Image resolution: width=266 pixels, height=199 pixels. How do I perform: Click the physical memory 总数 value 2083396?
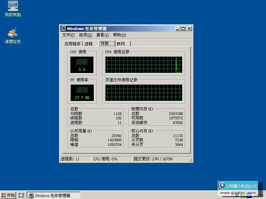coord(176,114)
